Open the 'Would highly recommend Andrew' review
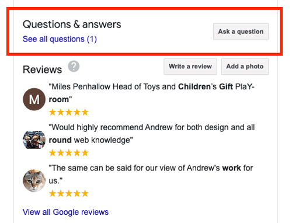 coord(151,134)
